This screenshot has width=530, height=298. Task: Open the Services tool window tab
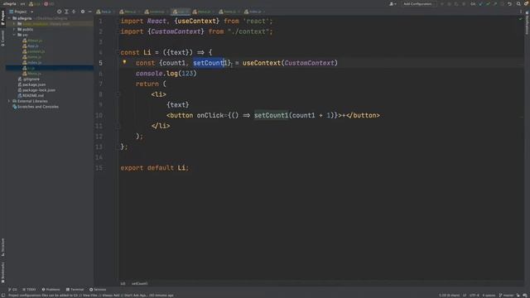click(x=98, y=290)
